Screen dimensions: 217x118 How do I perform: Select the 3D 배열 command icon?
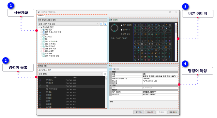[40, 105]
